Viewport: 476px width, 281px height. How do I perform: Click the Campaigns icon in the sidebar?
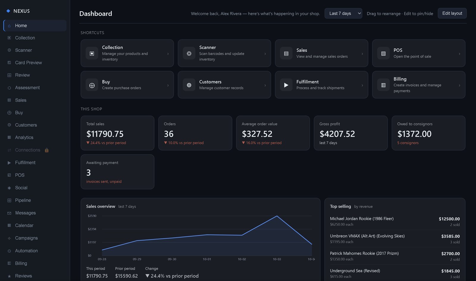(x=9, y=238)
